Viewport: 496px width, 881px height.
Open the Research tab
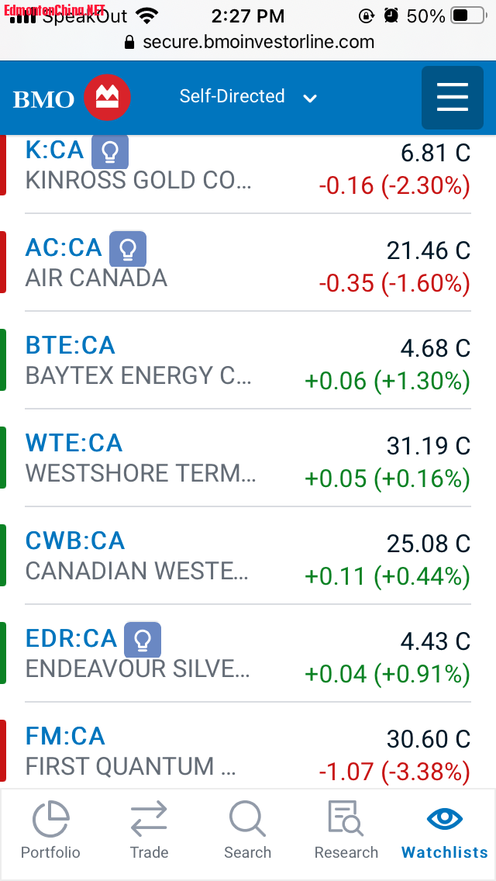346,831
